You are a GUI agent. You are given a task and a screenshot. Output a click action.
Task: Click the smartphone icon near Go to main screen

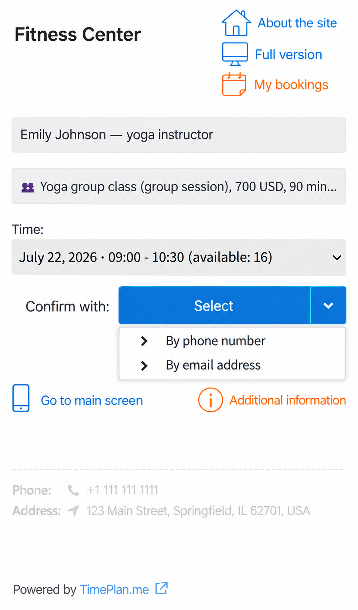click(21, 398)
